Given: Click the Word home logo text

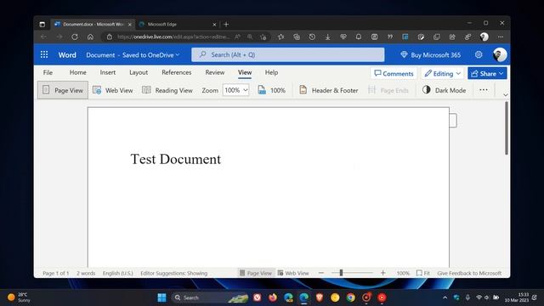Looking at the screenshot, I should pyautogui.click(x=67, y=54).
